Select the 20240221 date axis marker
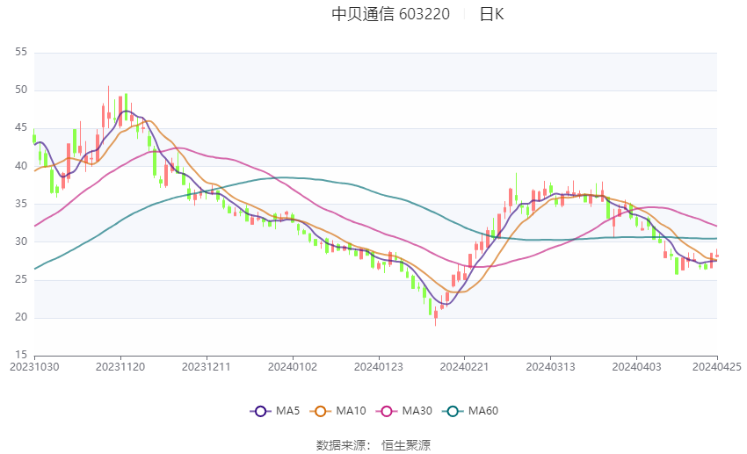Viewport: 747px width, 454px height. click(465, 367)
